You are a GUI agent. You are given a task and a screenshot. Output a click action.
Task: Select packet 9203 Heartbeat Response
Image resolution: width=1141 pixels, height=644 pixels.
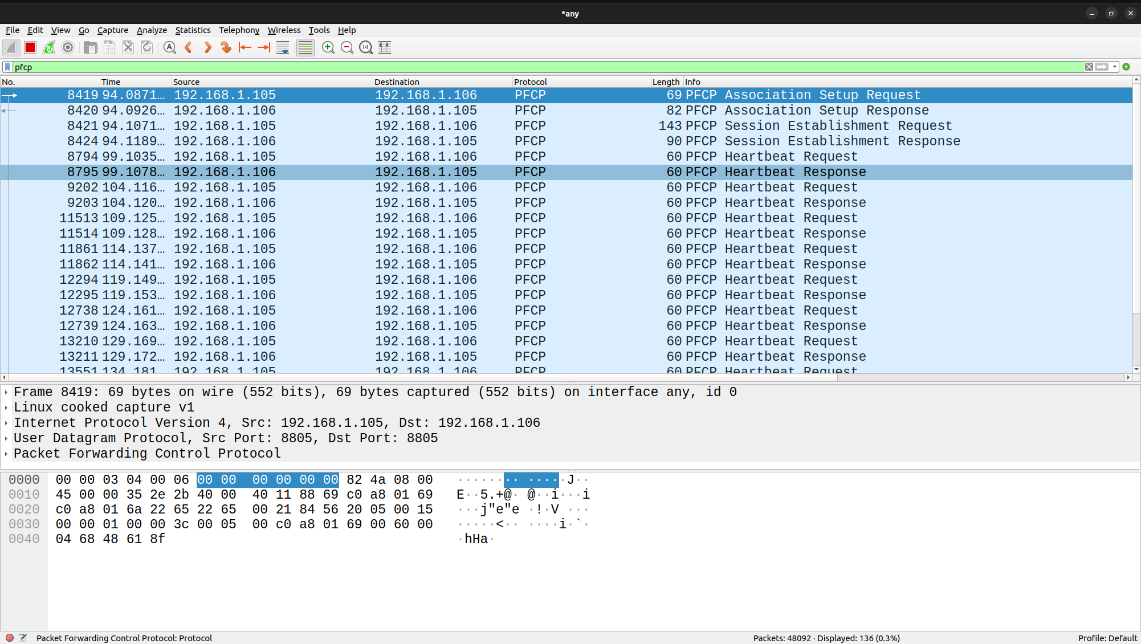[567, 203]
